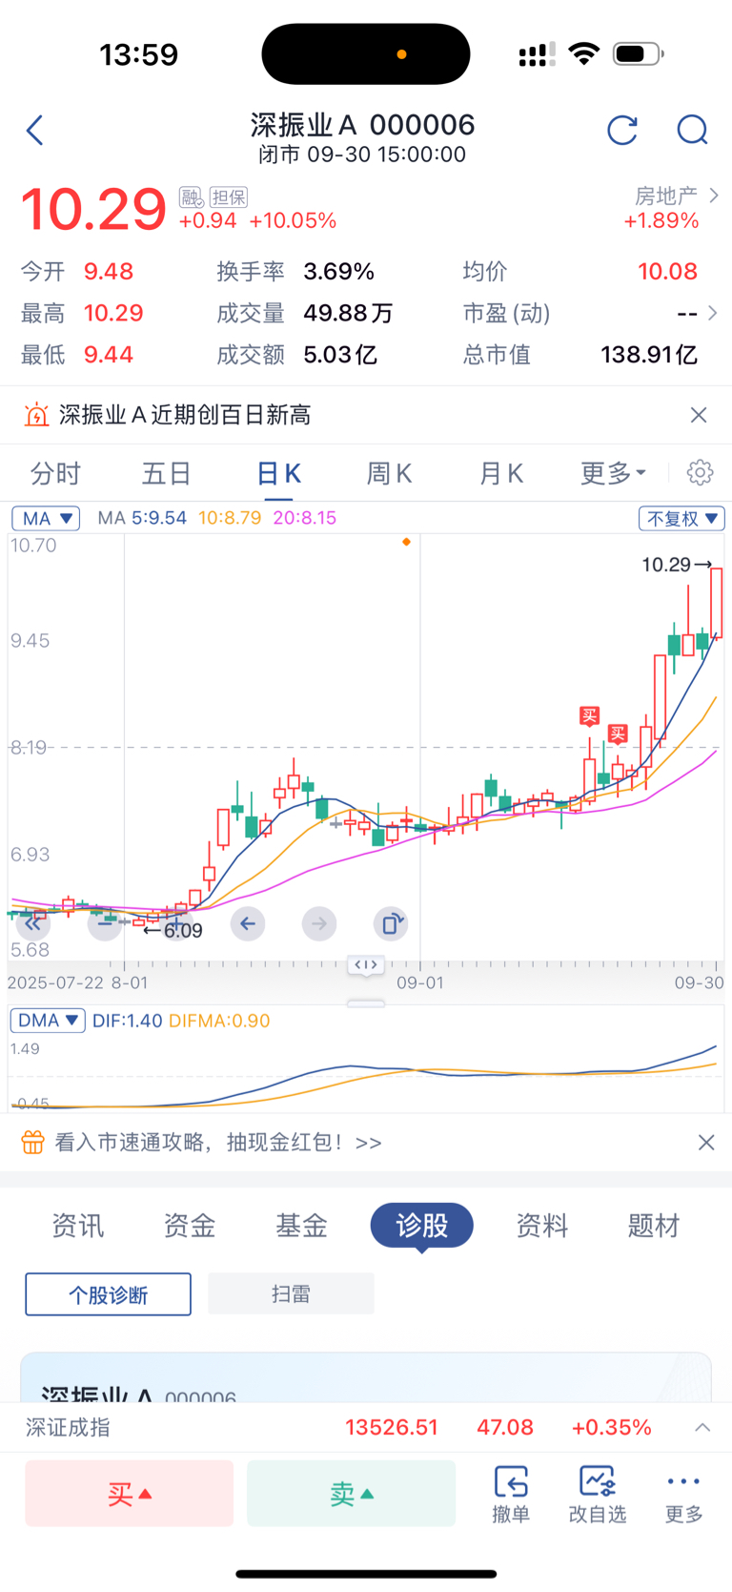Select 个股诊断 toggle button
Screen dimensions: 732x1592
point(108,1294)
